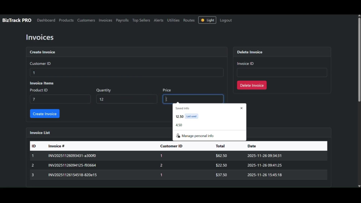Click the $37.50 total cell

[x=221, y=175]
